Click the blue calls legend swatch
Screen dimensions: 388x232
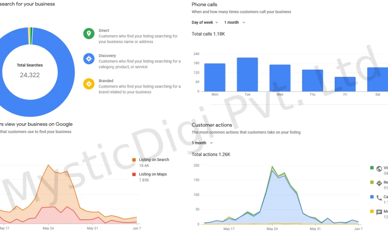[372, 197]
